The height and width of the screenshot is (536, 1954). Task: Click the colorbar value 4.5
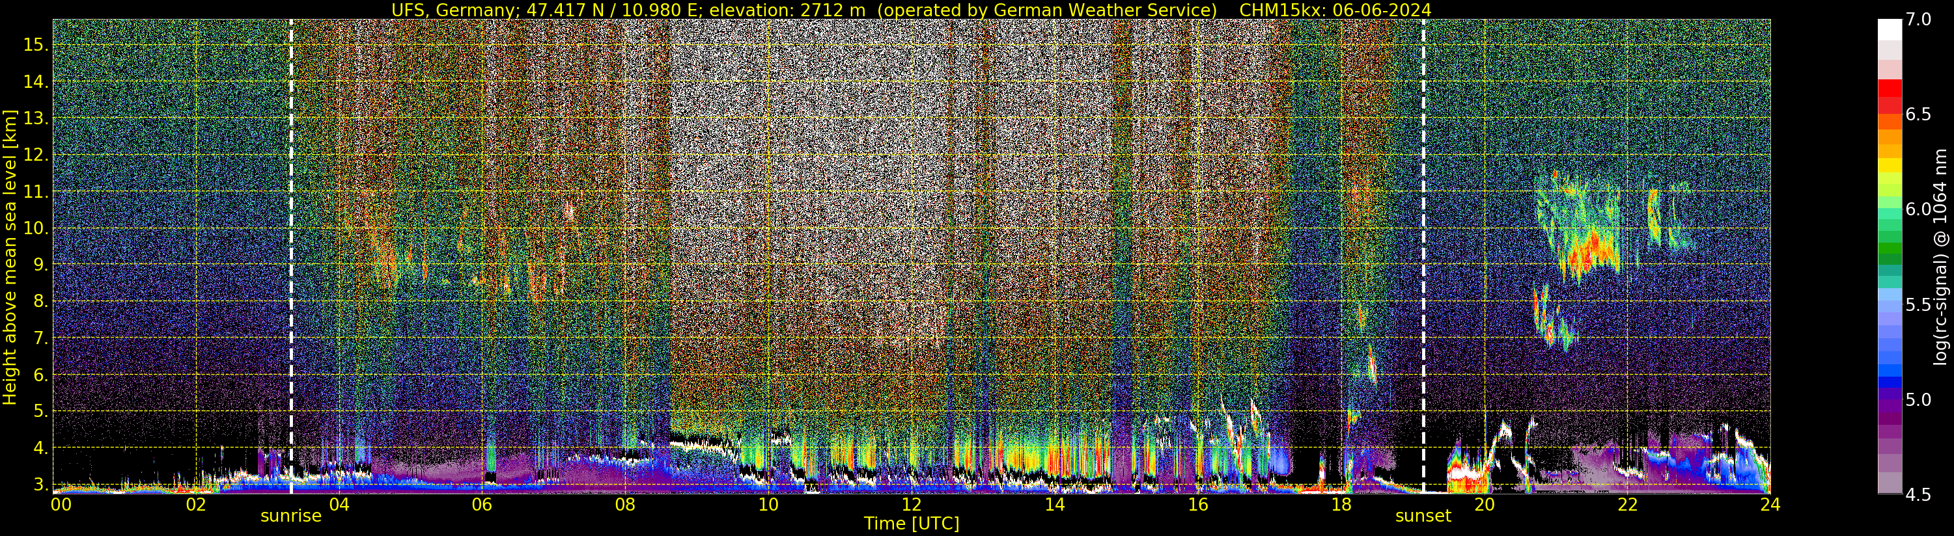coord(1918,495)
